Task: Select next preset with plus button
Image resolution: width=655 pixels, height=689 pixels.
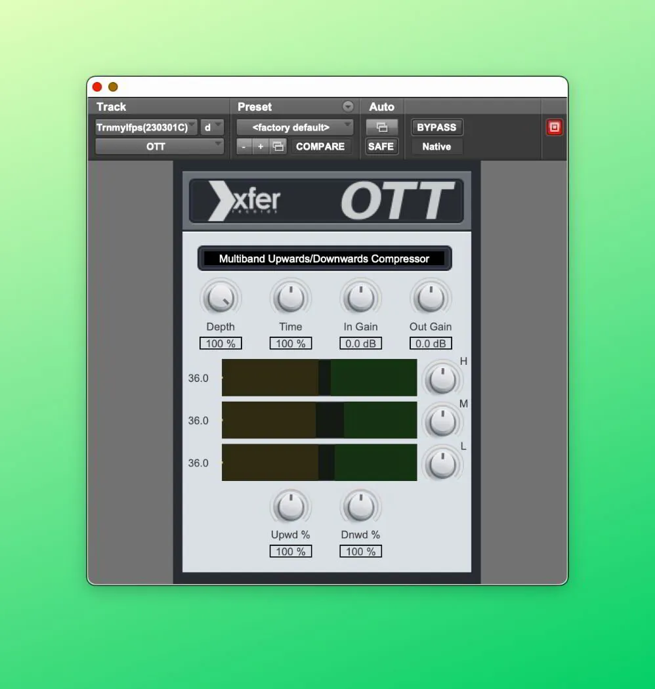Action: pyautogui.click(x=261, y=146)
